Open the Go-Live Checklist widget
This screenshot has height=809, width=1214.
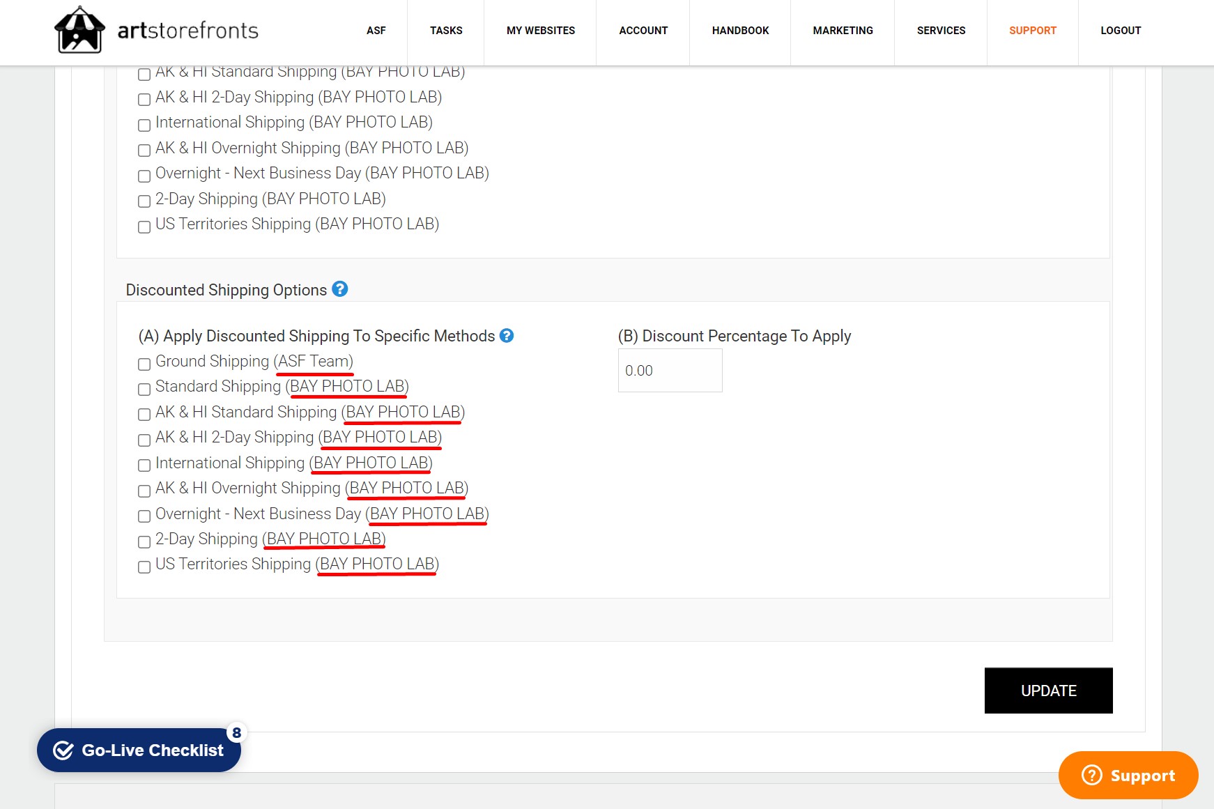coord(139,750)
